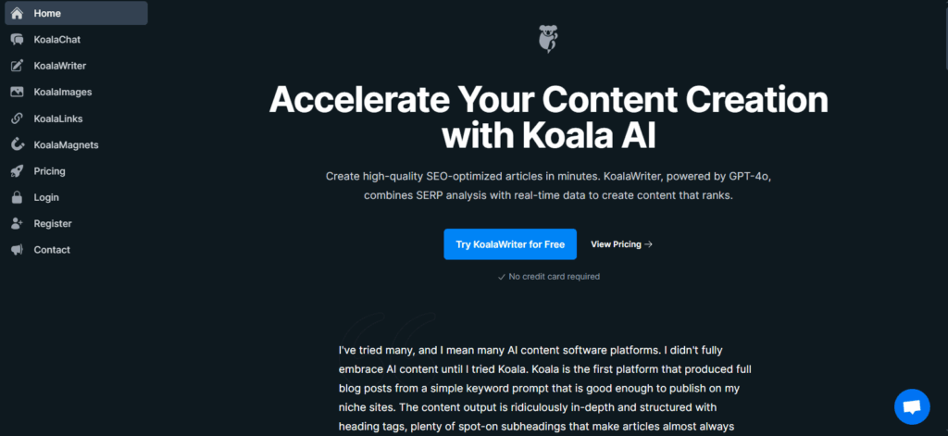Click the Home house icon in sidebar
Viewport: 948px width, 436px height.
point(17,13)
